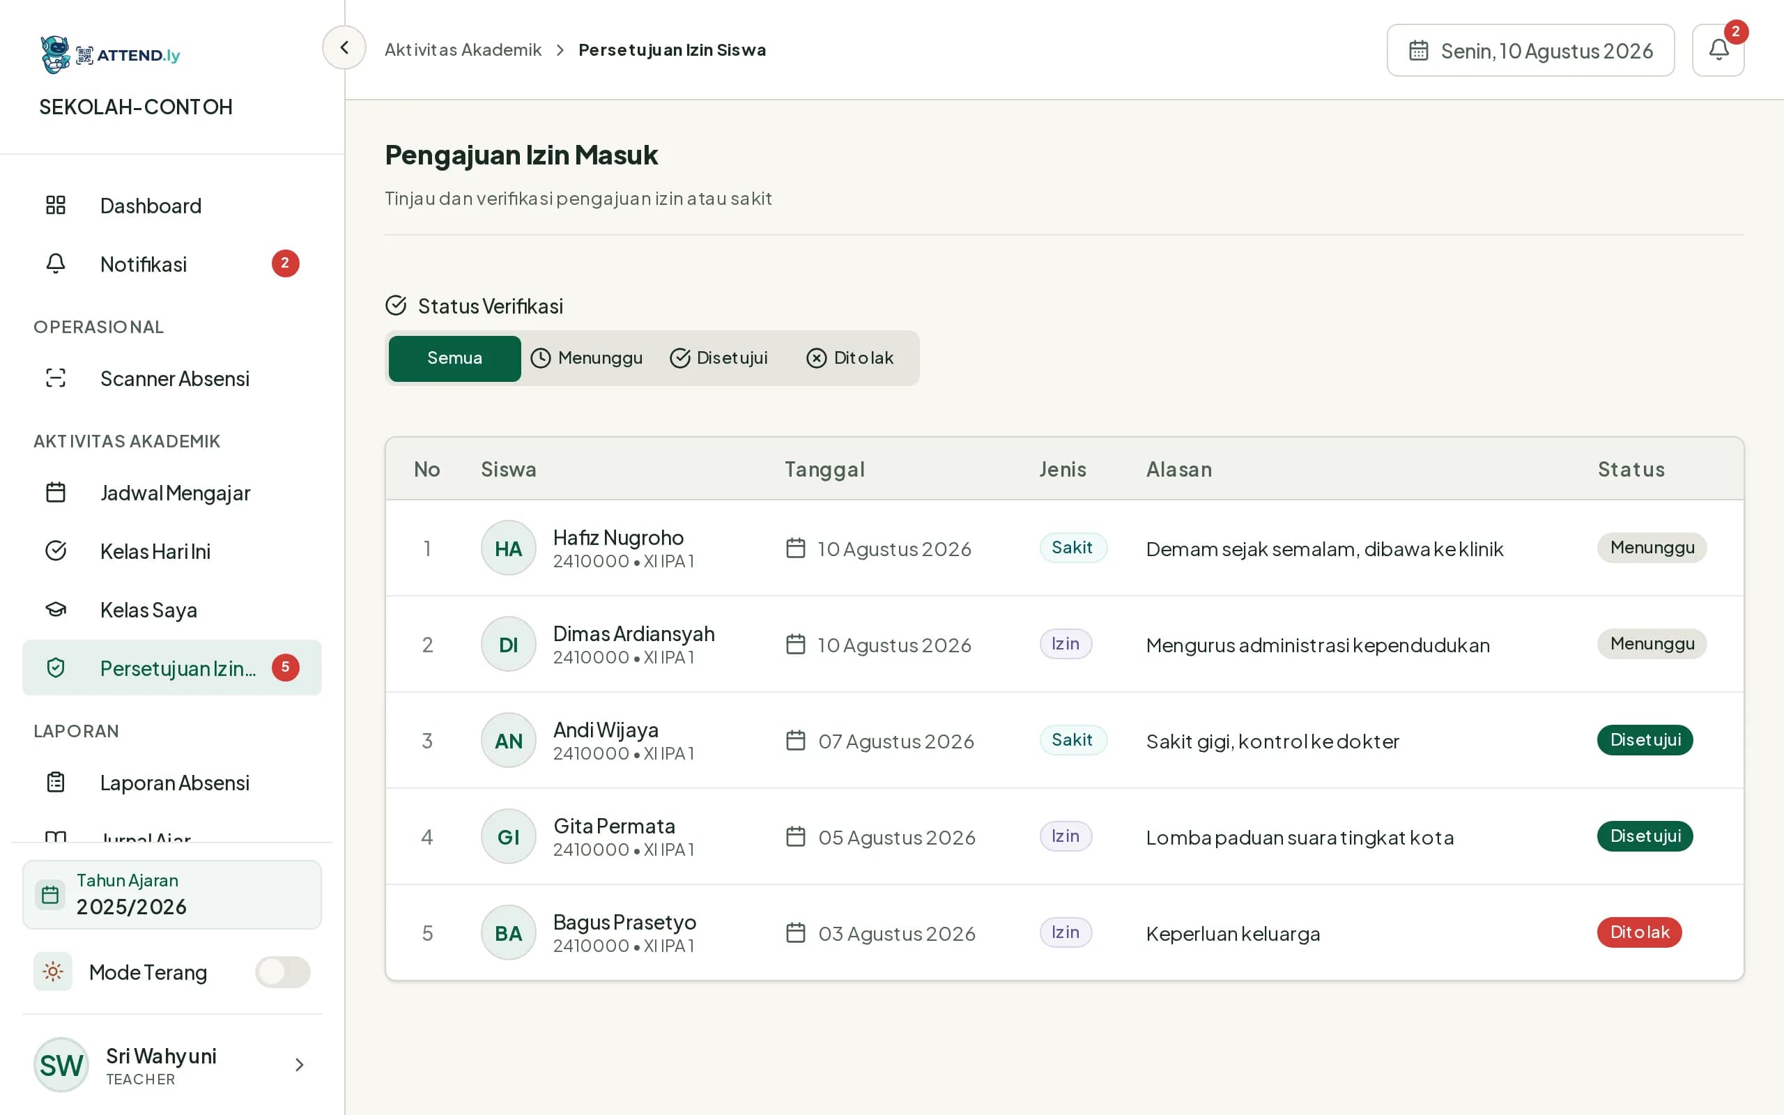
Task: Click the Kelas Hari Ini check icon
Action: click(56, 551)
